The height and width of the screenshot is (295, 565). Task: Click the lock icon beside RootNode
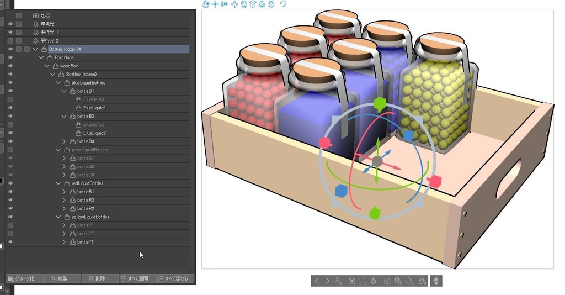pyautogui.click(x=50, y=57)
